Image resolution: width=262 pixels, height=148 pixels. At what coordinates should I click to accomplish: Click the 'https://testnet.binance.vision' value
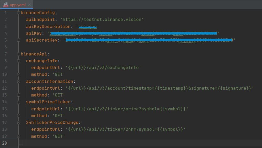[102, 20]
